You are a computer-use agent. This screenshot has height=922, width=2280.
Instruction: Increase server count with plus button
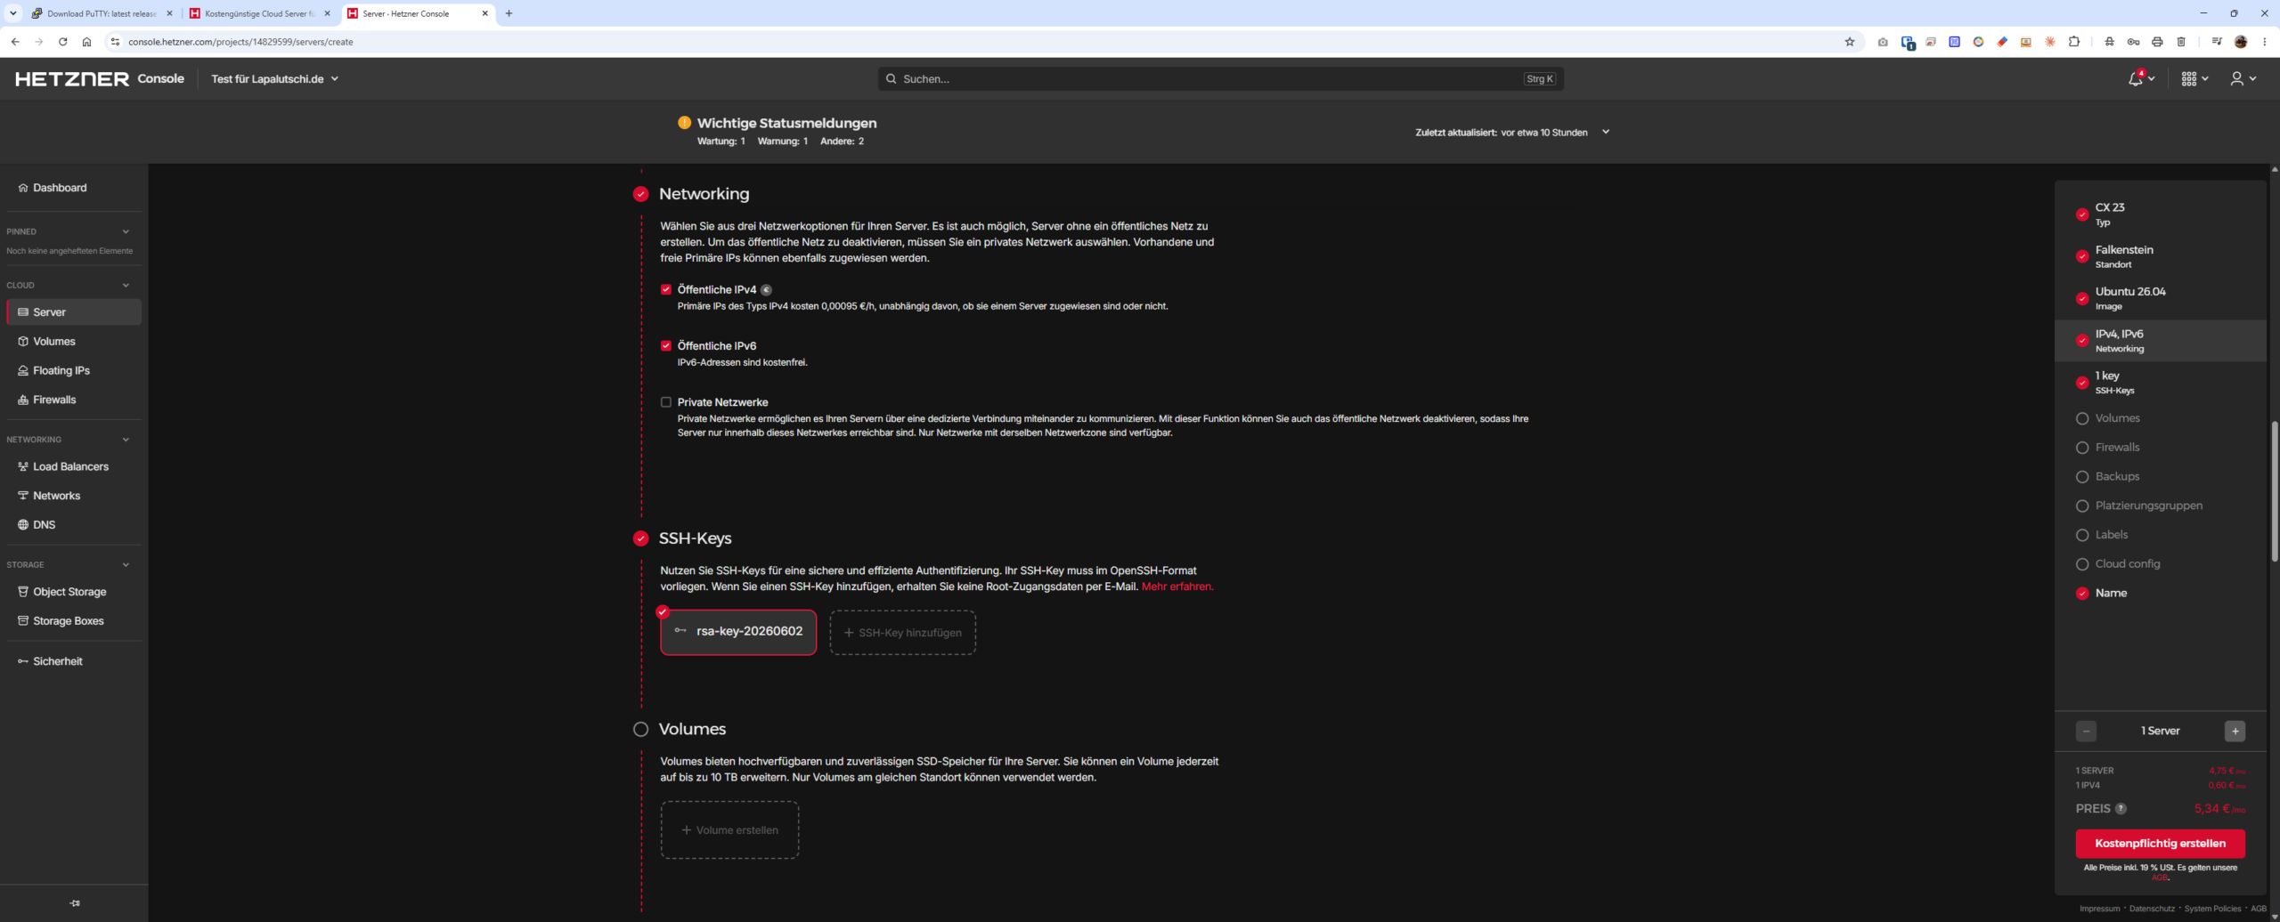[2235, 732]
